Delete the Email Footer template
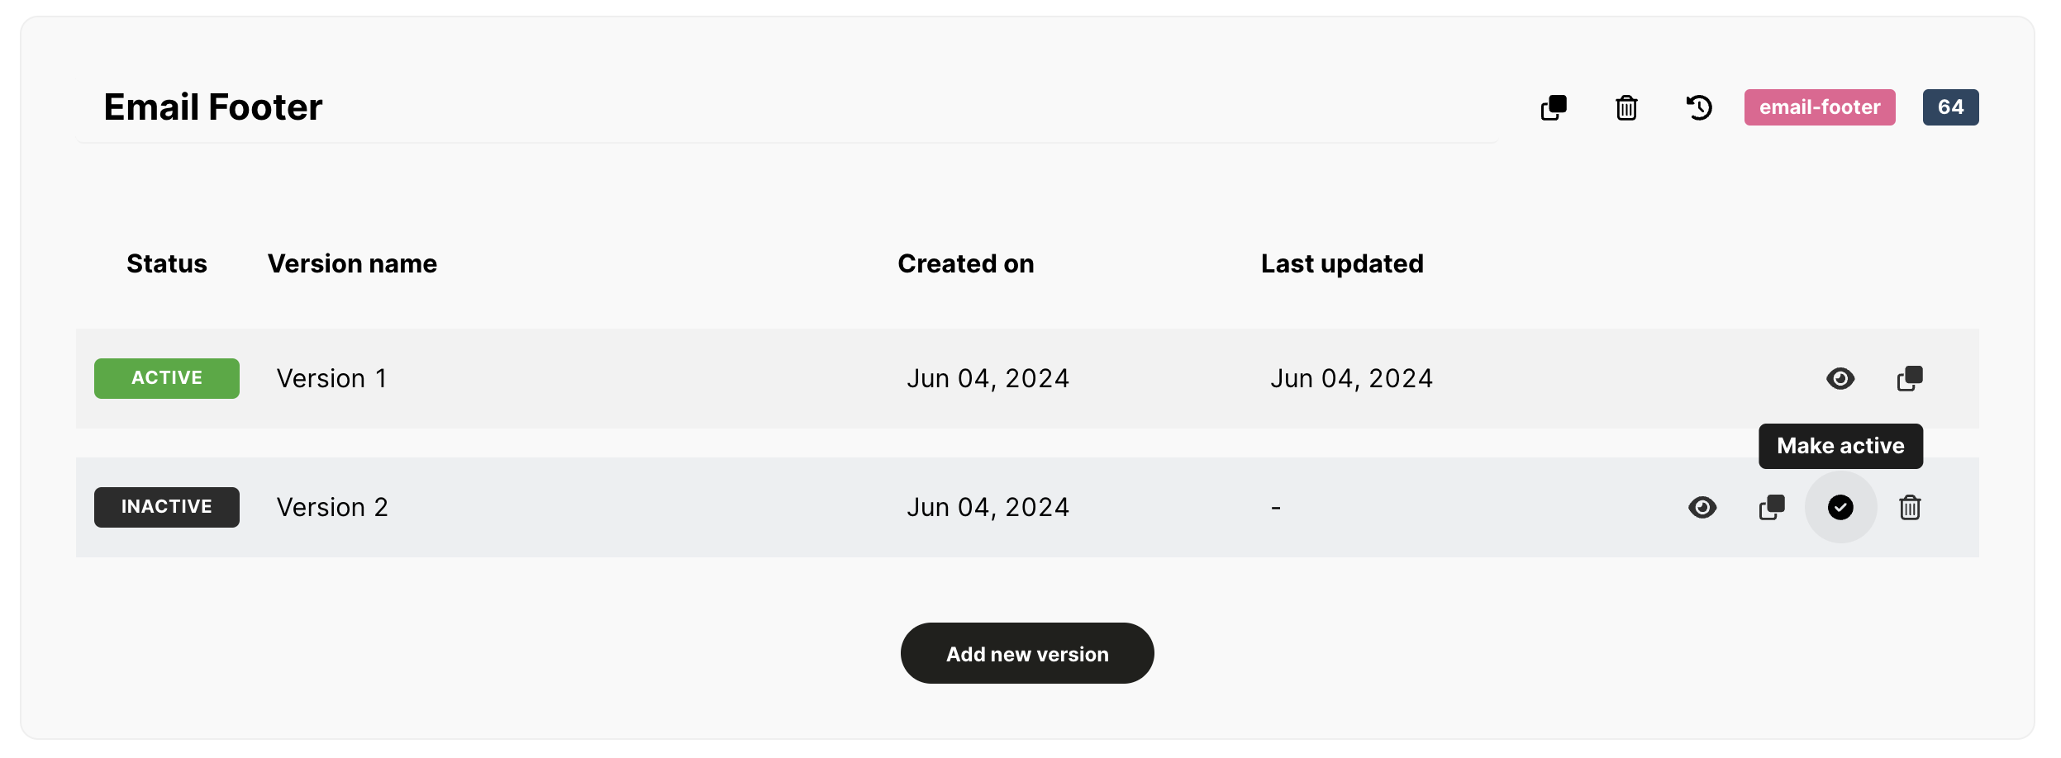This screenshot has width=2061, height=758. 1626,107
